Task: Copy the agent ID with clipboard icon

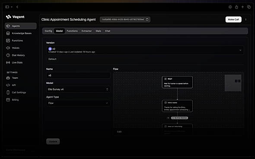Action: (147, 19)
